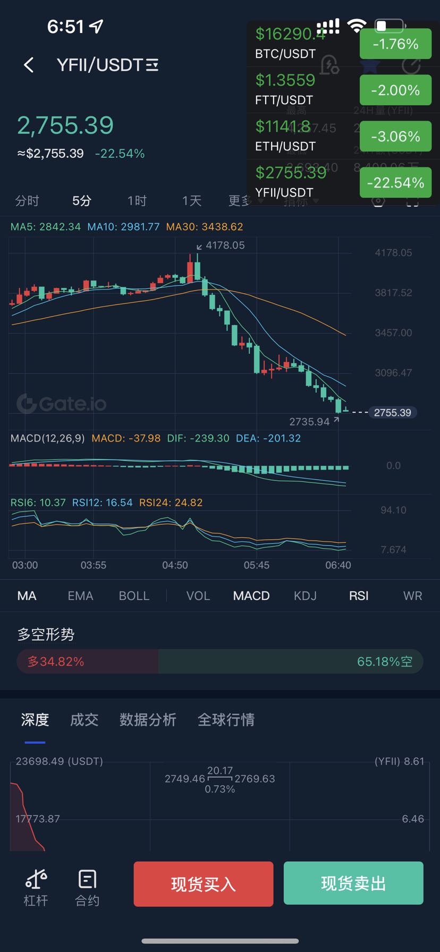Image resolution: width=440 pixels, height=952 pixels.
Task: Toggle the KDJ sub-indicator
Action: click(305, 596)
